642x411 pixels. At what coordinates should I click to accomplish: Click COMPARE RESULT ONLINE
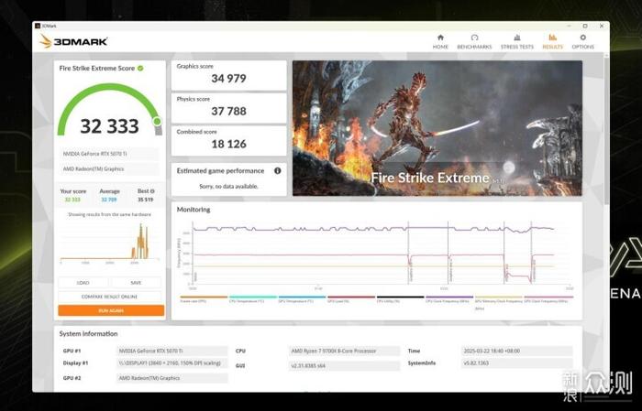pos(109,297)
